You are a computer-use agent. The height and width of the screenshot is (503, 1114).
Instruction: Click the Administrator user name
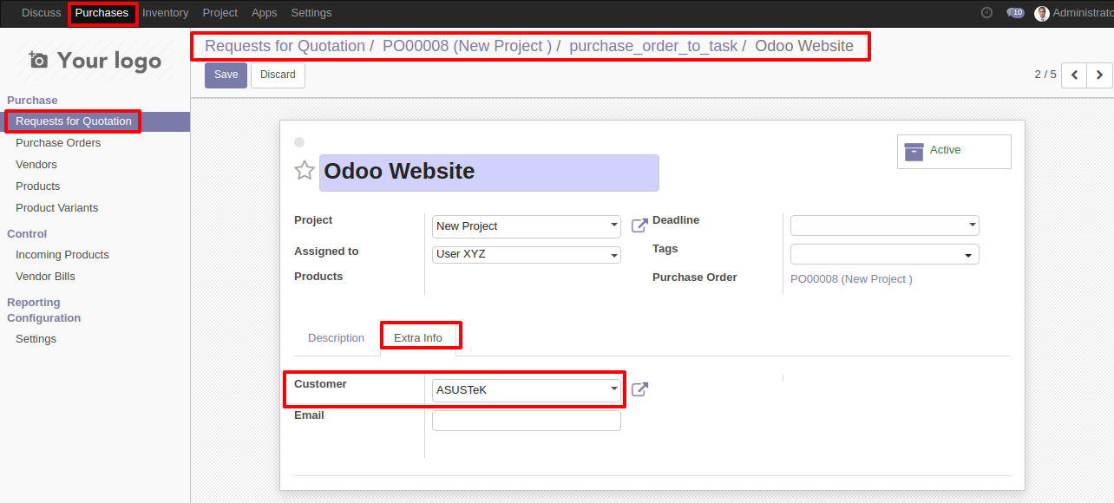(1083, 13)
